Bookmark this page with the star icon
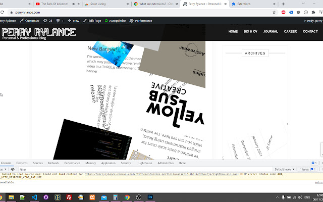This screenshot has width=323, height=202. (274, 12)
